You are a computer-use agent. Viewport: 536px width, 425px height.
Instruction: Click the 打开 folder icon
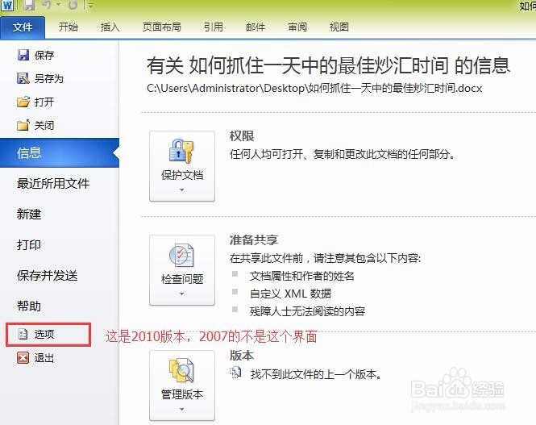point(23,102)
